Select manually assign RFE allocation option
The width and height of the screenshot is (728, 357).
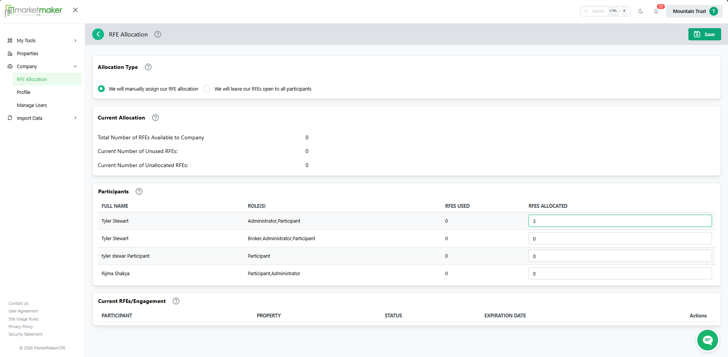(x=101, y=89)
